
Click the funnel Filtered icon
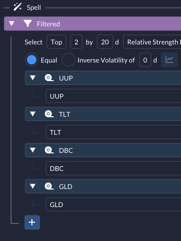pyautogui.click(x=28, y=24)
